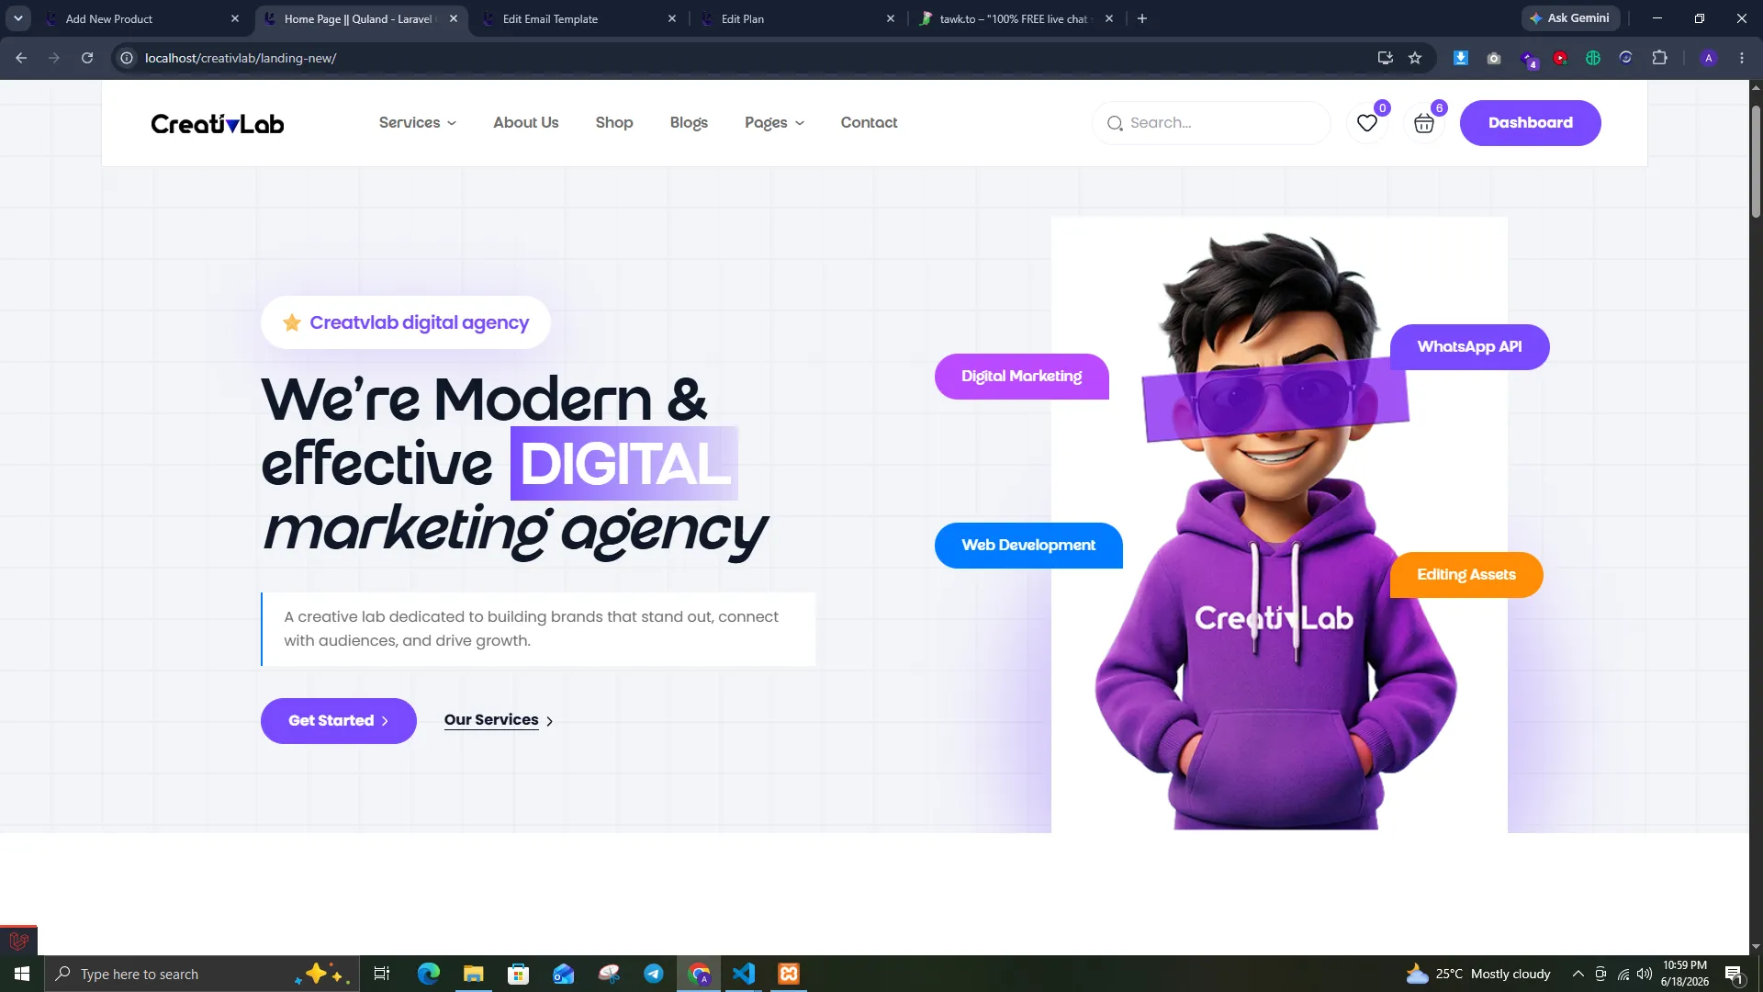Bookmark this page with the star icon

1415,58
